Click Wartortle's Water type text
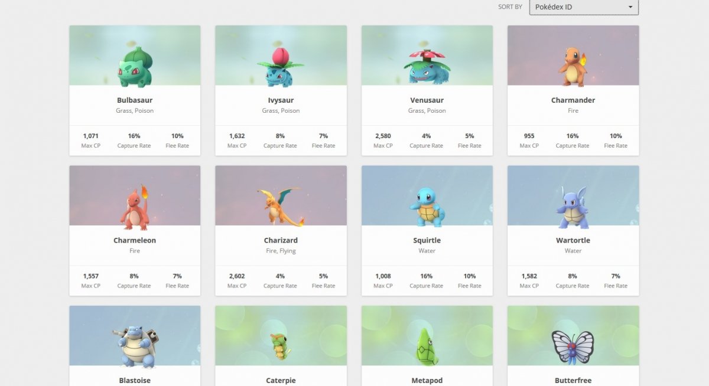This screenshot has width=709, height=386. tap(573, 251)
